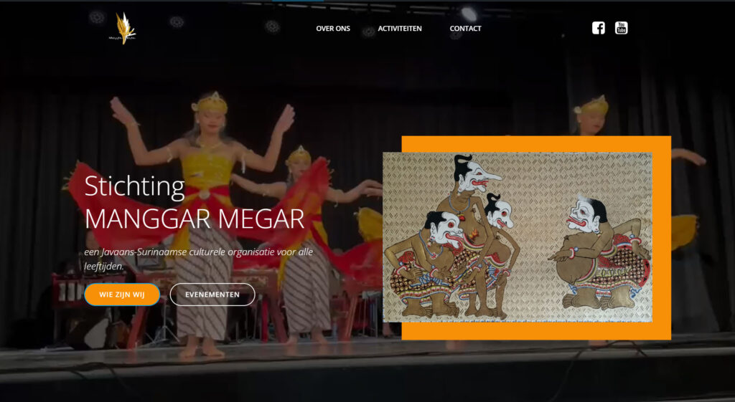This screenshot has height=402, width=735.
Task: Select ACTIVITEITEN in the navigation bar
Action: [x=400, y=29]
